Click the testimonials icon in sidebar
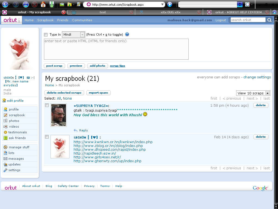This screenshot has width=278, height=209. pos(5,132)
